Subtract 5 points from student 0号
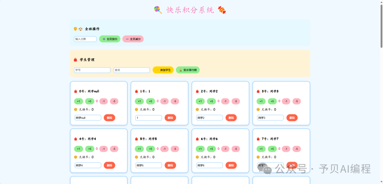The image size is (383, 184). 114,101
